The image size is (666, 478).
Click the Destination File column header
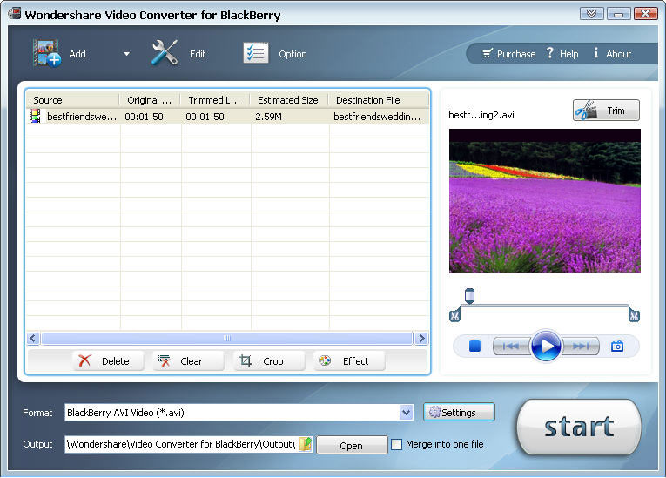[379, 100]
